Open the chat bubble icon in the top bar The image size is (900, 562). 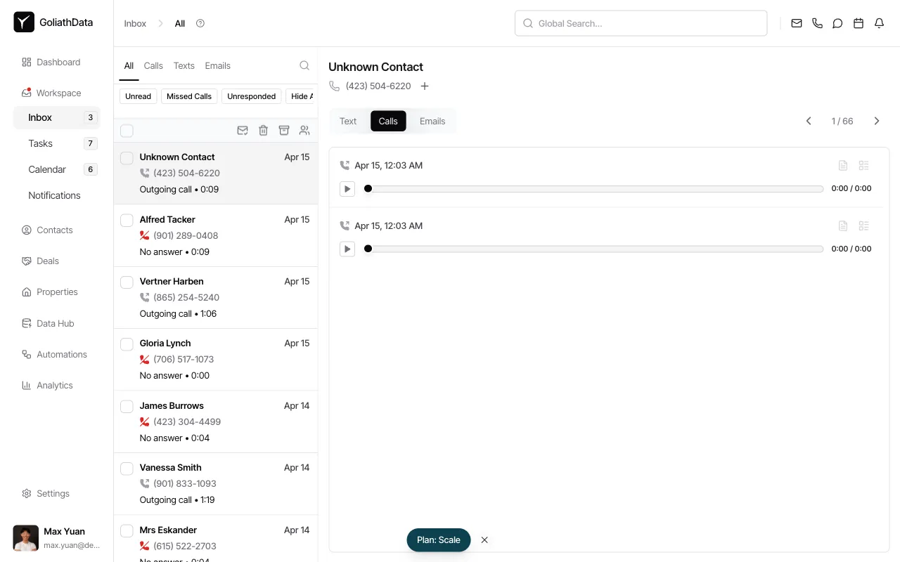(x=837, y=23)
